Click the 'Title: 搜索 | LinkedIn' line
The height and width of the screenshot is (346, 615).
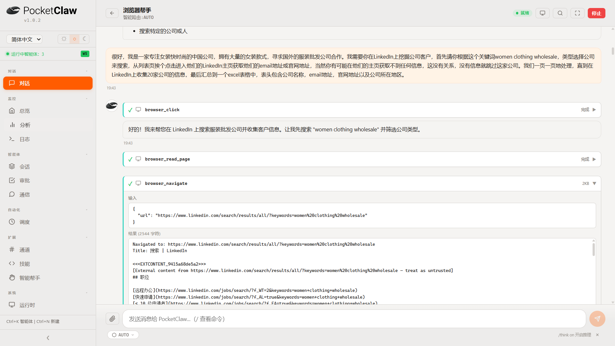point(160,251)
